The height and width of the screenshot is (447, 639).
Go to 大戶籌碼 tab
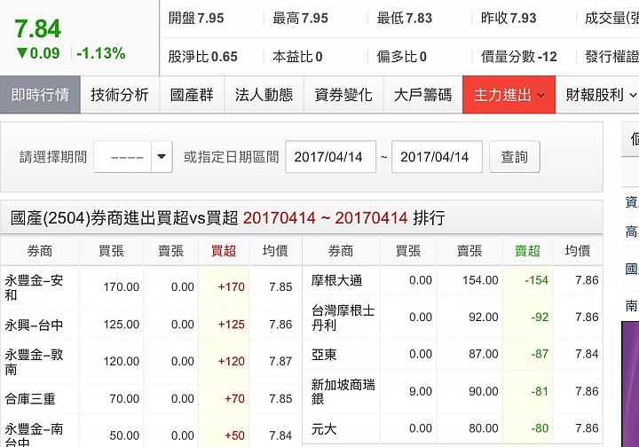pos(422,95)
